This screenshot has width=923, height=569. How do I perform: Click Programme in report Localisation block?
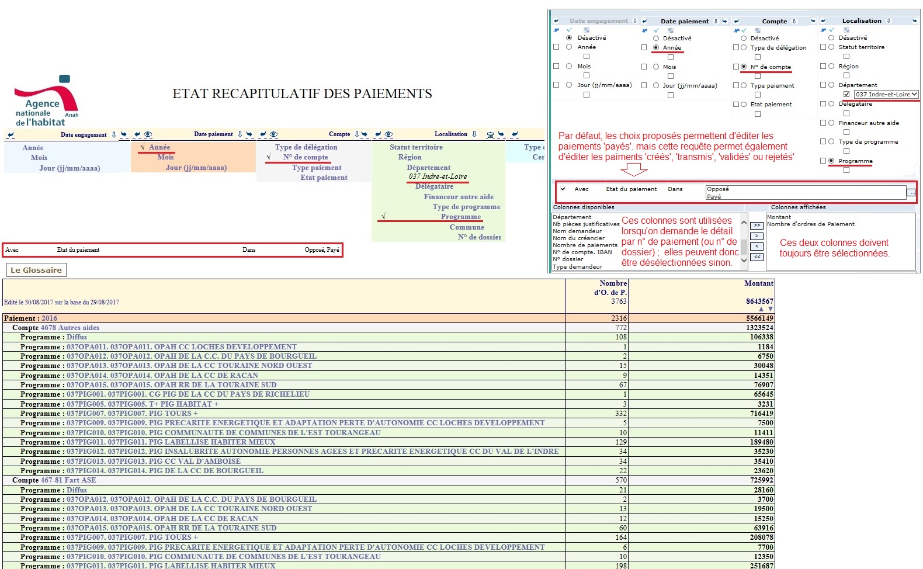coord(461,217)
